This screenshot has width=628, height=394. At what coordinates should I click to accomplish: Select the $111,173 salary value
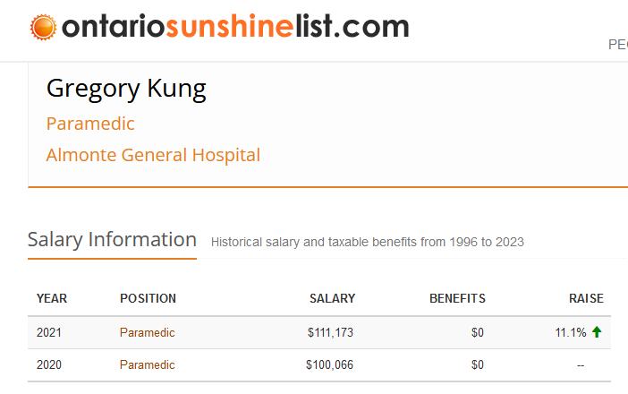click(x=330, y=332)
